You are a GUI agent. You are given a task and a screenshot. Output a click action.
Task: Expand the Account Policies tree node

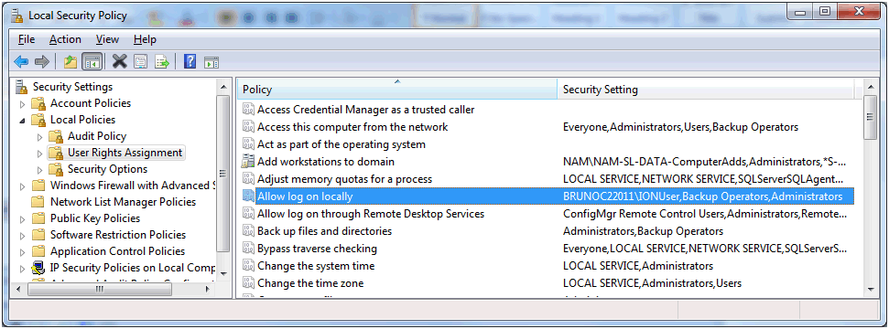click(23, 103)
